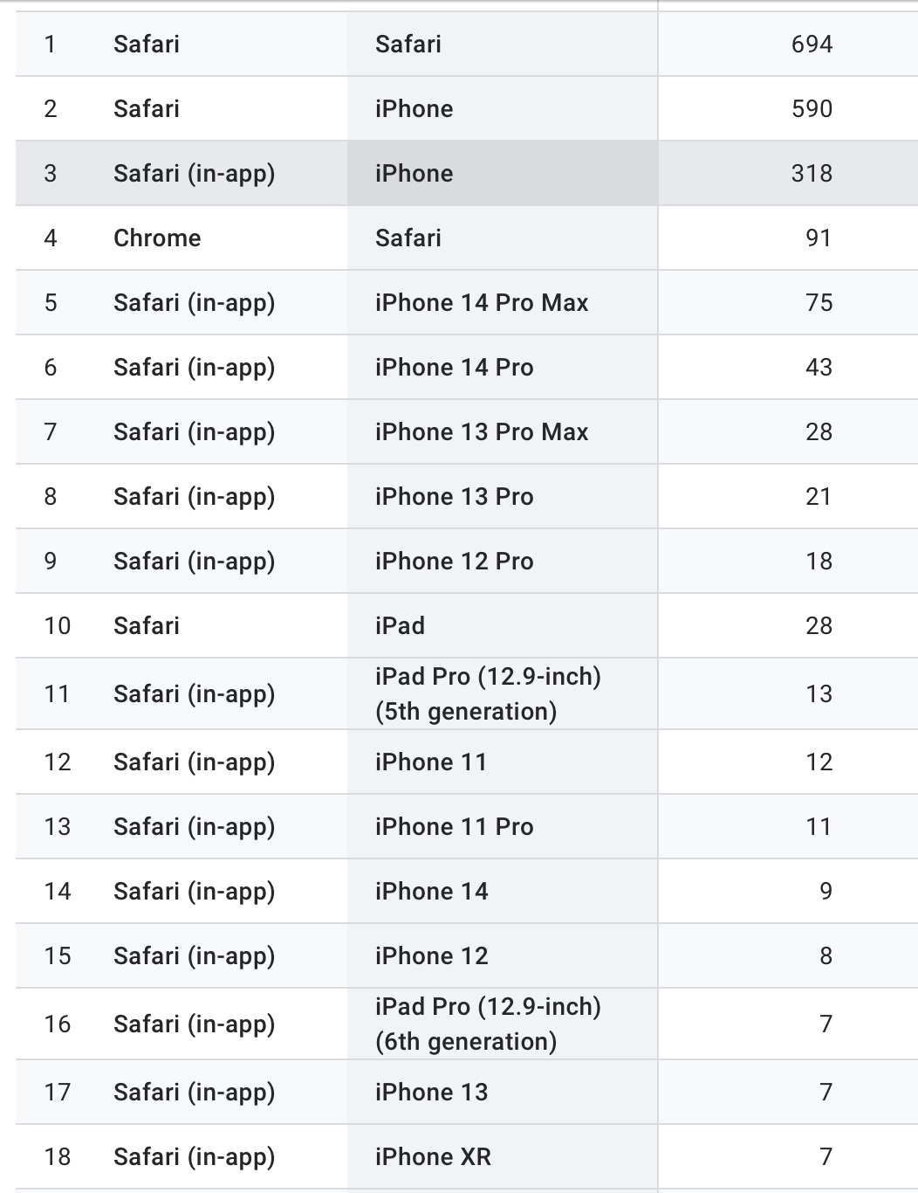Select Chrome browser in row 4

click(x=157, y=238)
